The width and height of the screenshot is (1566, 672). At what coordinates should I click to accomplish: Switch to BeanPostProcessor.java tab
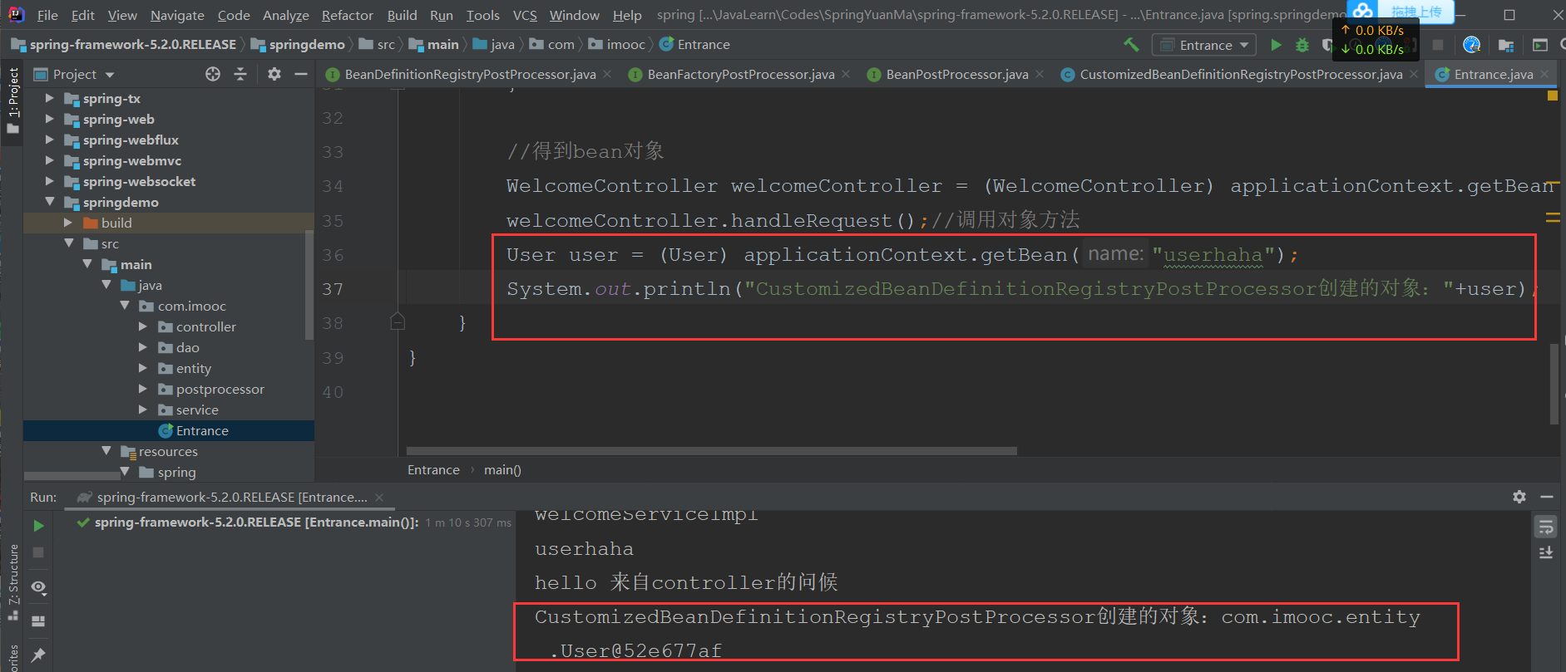(957, 75)
